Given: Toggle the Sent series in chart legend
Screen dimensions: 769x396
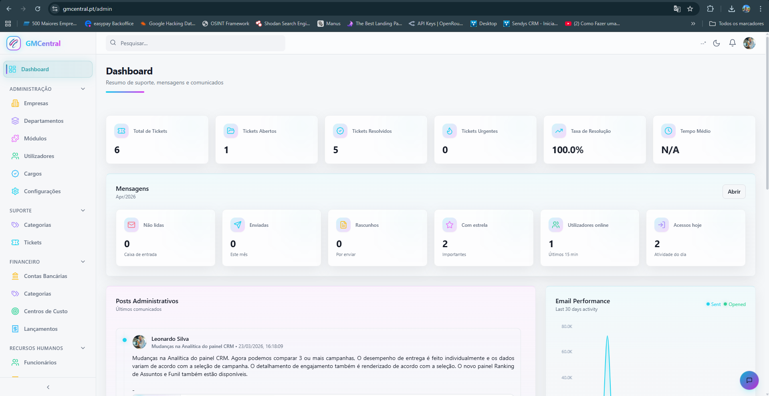Looking at the screenshot, I should tap(713, 304).
